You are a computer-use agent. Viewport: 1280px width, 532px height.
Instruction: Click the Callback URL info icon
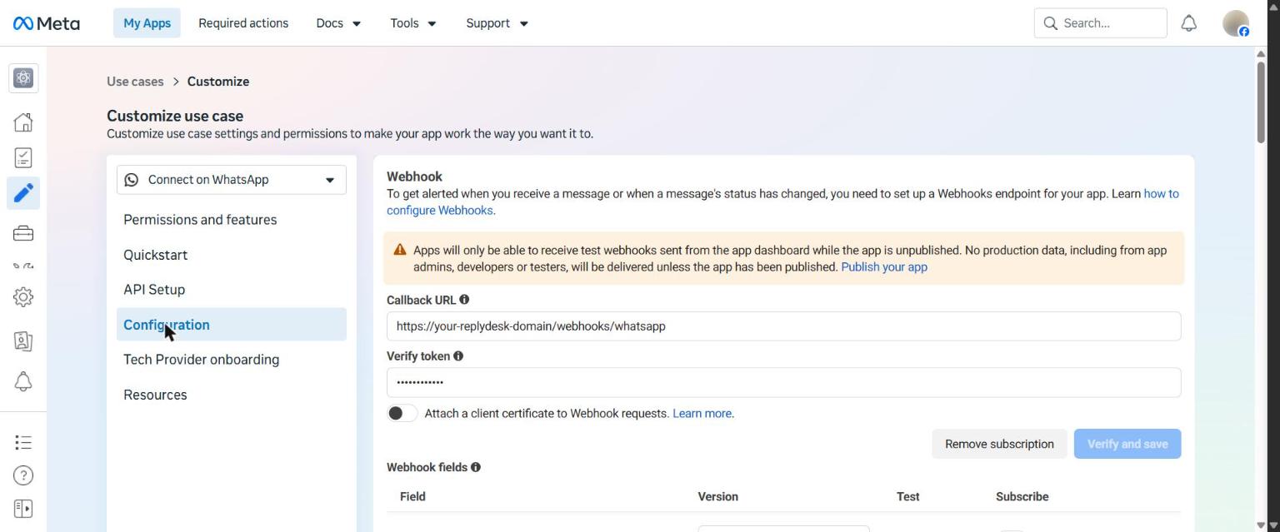(x=464, y=300)
